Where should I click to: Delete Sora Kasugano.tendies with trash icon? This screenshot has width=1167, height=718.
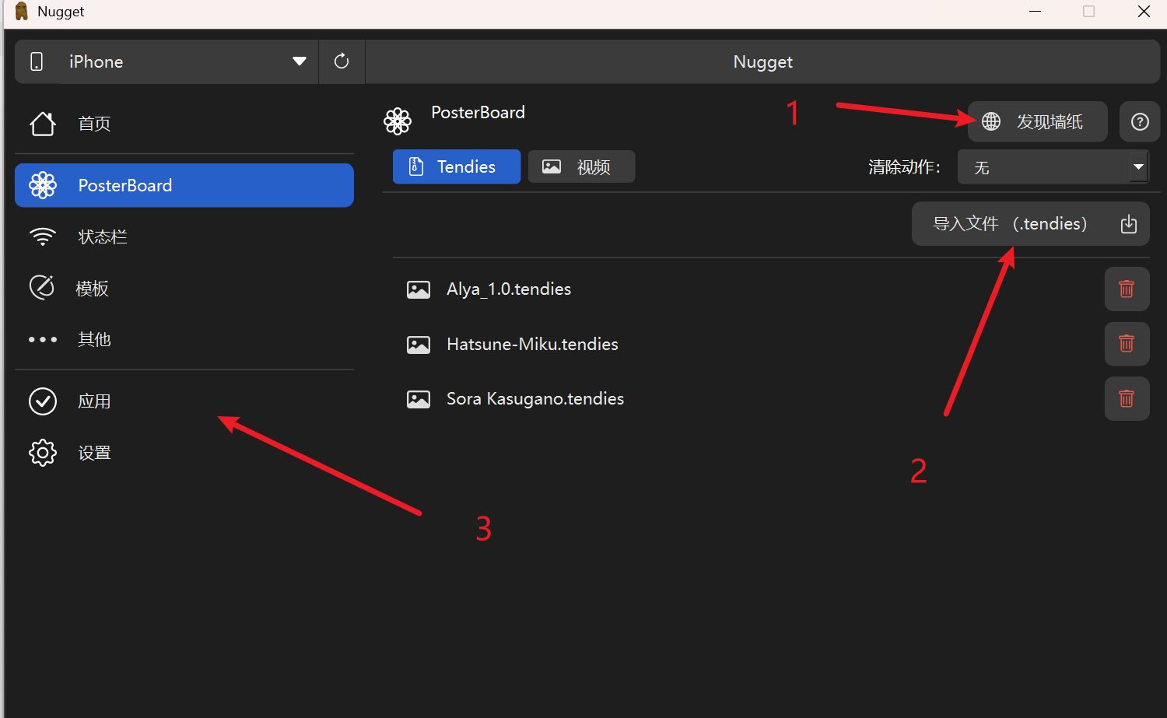(x=1127, y=399)
